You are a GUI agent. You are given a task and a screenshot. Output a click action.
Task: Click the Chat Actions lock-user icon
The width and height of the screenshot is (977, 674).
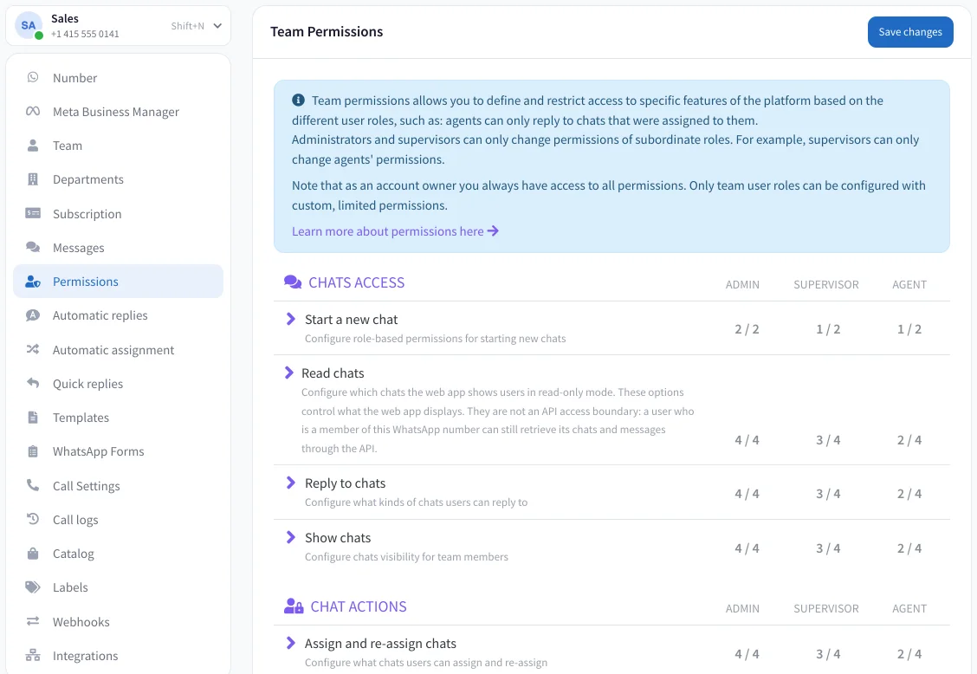(x=294, y=606)
